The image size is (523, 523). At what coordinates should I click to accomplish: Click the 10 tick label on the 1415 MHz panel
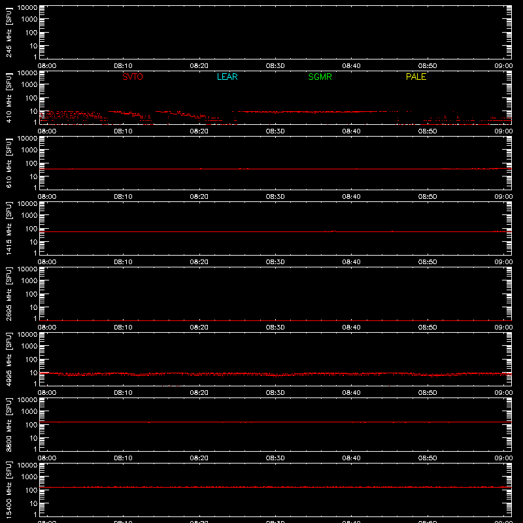[33, 242]
